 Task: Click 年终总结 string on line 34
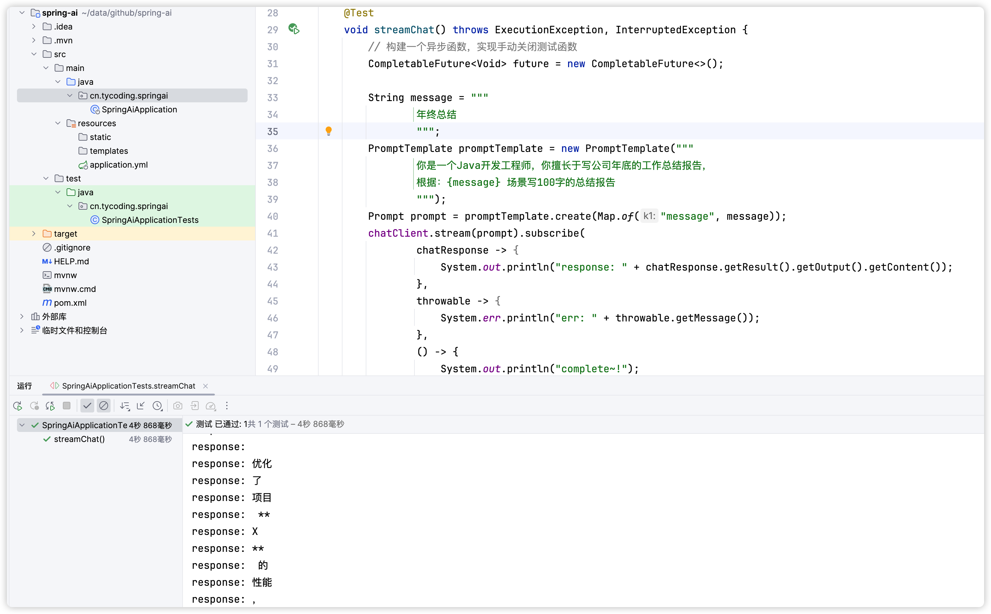coord(436,115)
